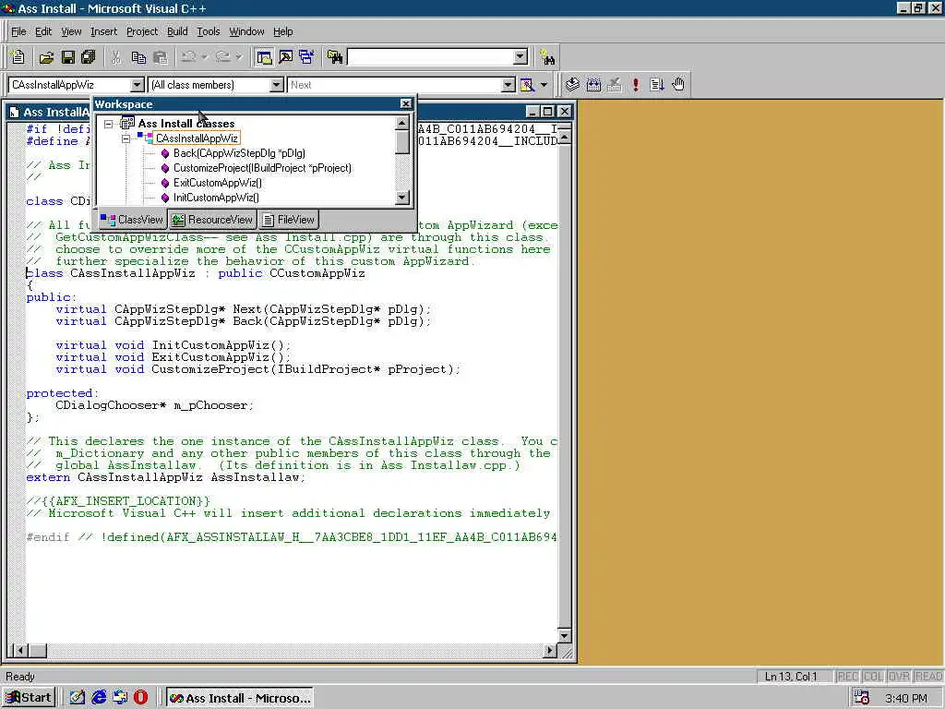The width and height of the screenshot is (945, 709).
Task: Click the Redo arrow icon
Action: click(x=222, y=57)
